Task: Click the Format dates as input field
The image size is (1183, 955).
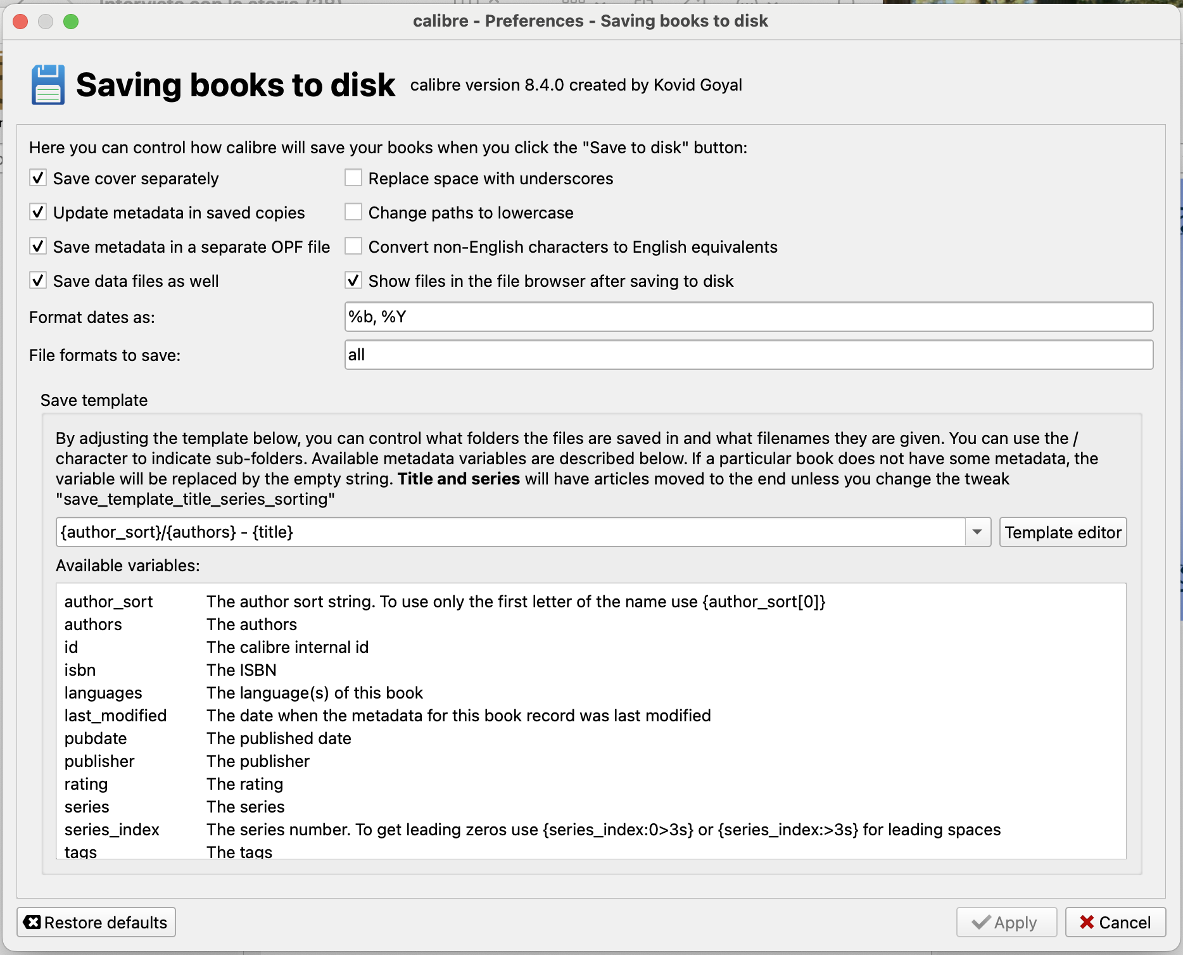Action: point(749,317)
